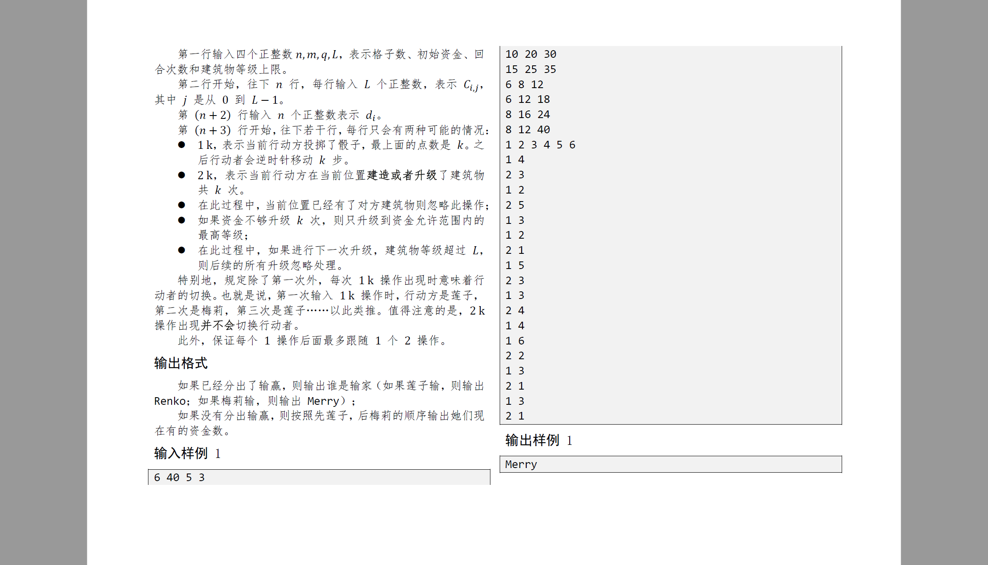Click the code line '15 25 35'

(531, 69)
